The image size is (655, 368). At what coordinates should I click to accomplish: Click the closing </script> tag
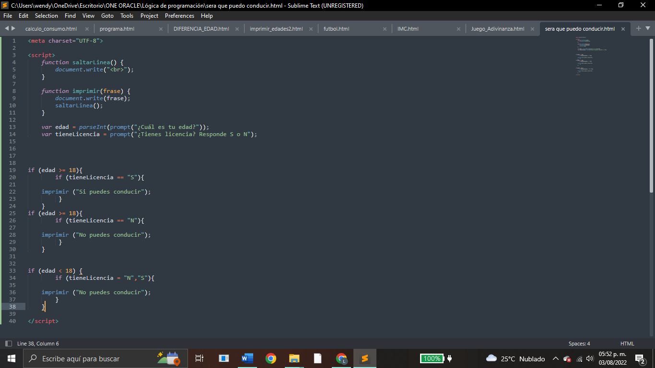43,321
